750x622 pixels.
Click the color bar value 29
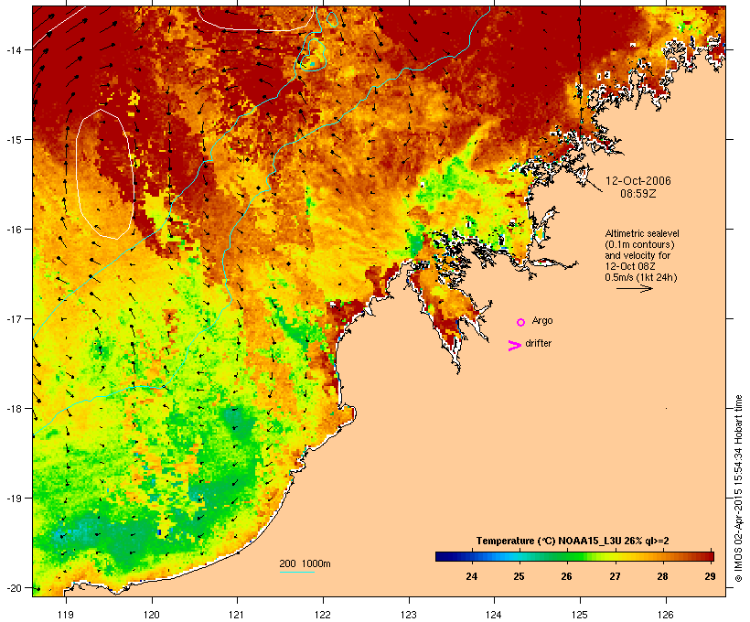point(711,576)
